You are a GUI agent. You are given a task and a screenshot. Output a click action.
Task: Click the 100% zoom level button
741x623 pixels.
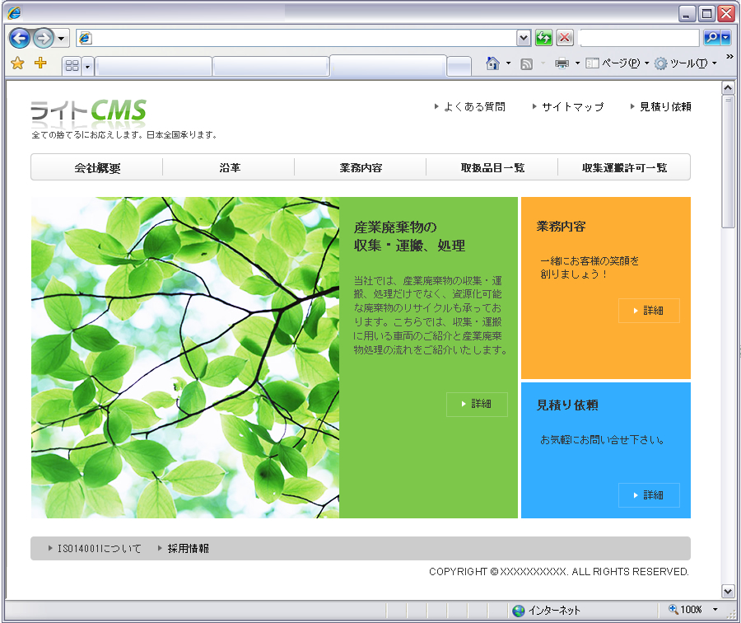click(686, 610)
